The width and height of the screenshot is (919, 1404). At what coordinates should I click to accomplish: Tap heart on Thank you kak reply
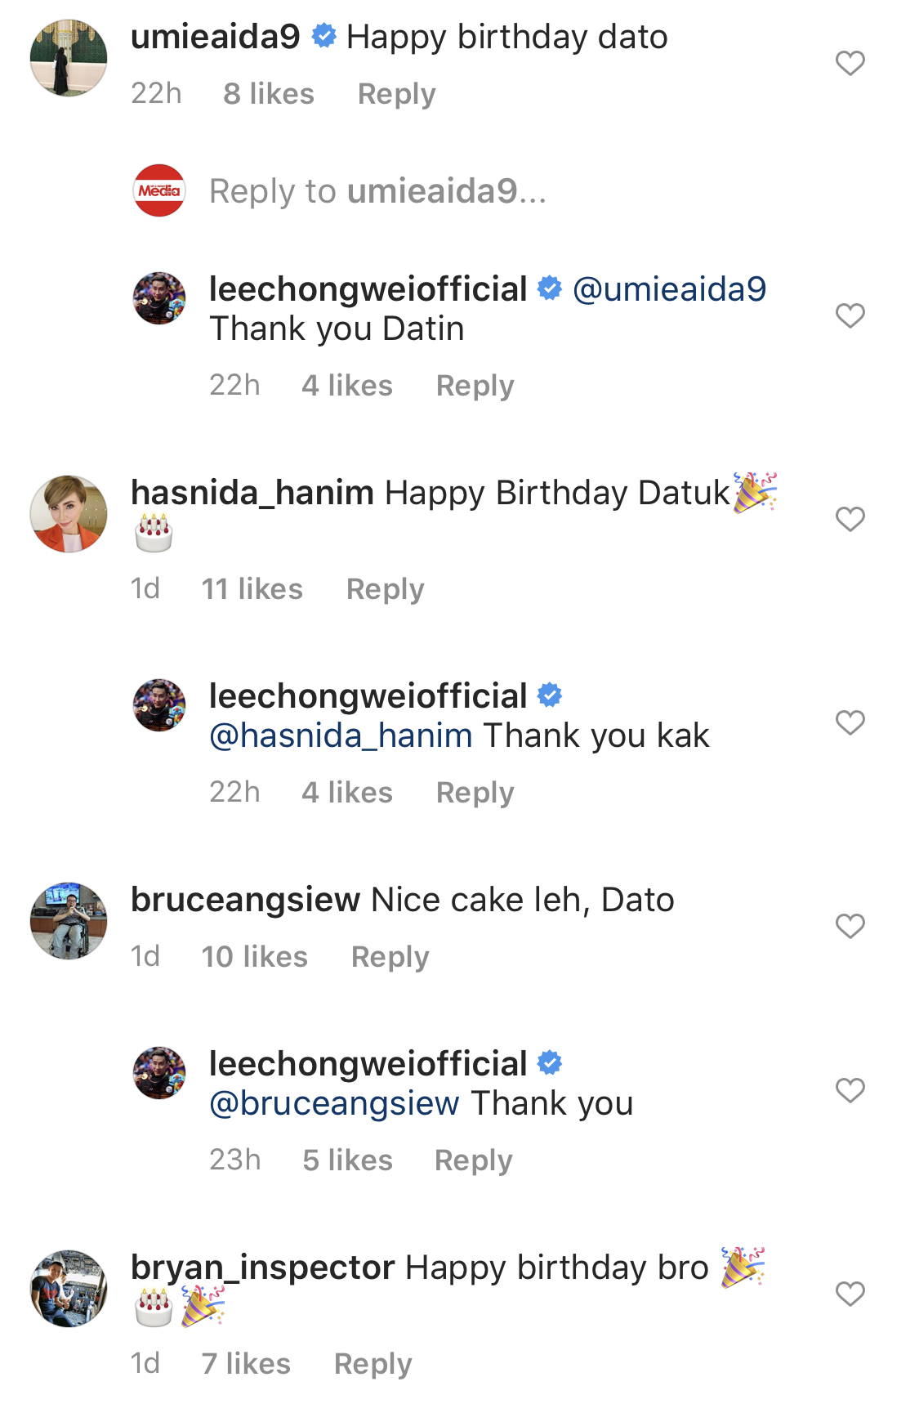(850, 722)
